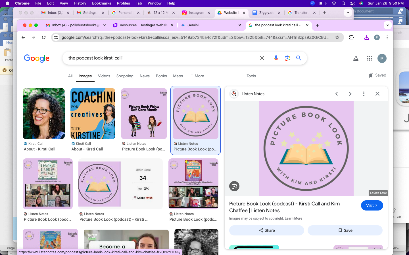The width and height of the screenshot is (409, 255).
Task: Bookmark this page with the star icon
Action: (x=337, y=37)
